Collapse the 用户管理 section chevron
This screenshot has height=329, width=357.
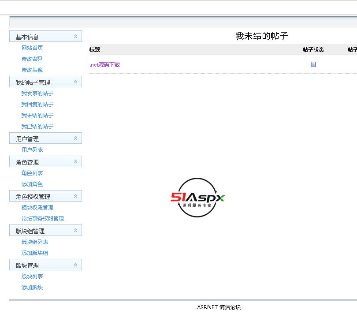pos(76,138)
